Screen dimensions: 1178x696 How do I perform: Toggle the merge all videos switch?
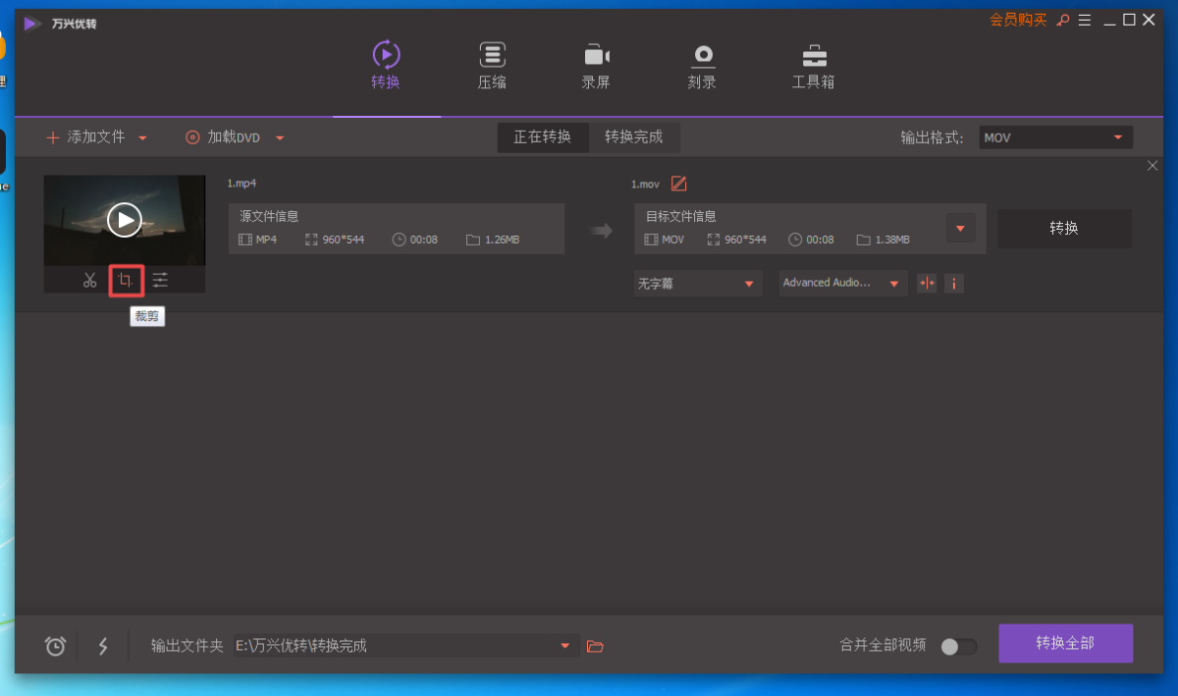tap(958, 646)
